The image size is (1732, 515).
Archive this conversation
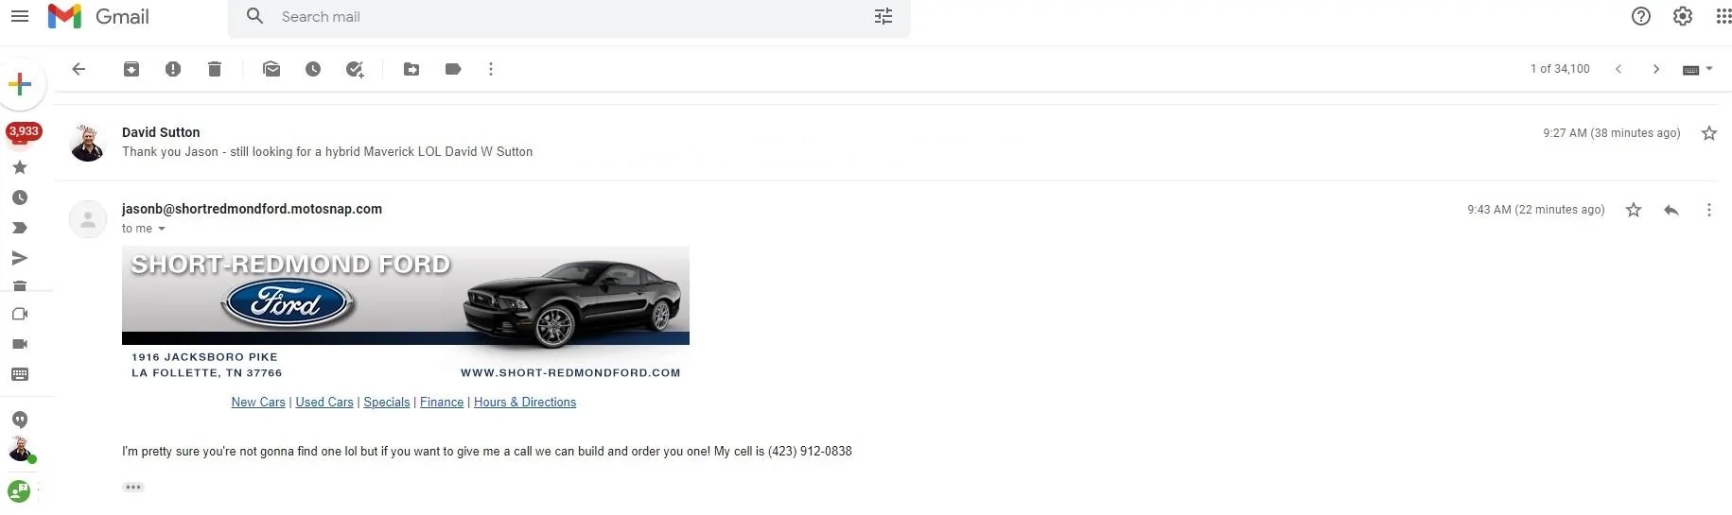point(131,69)
